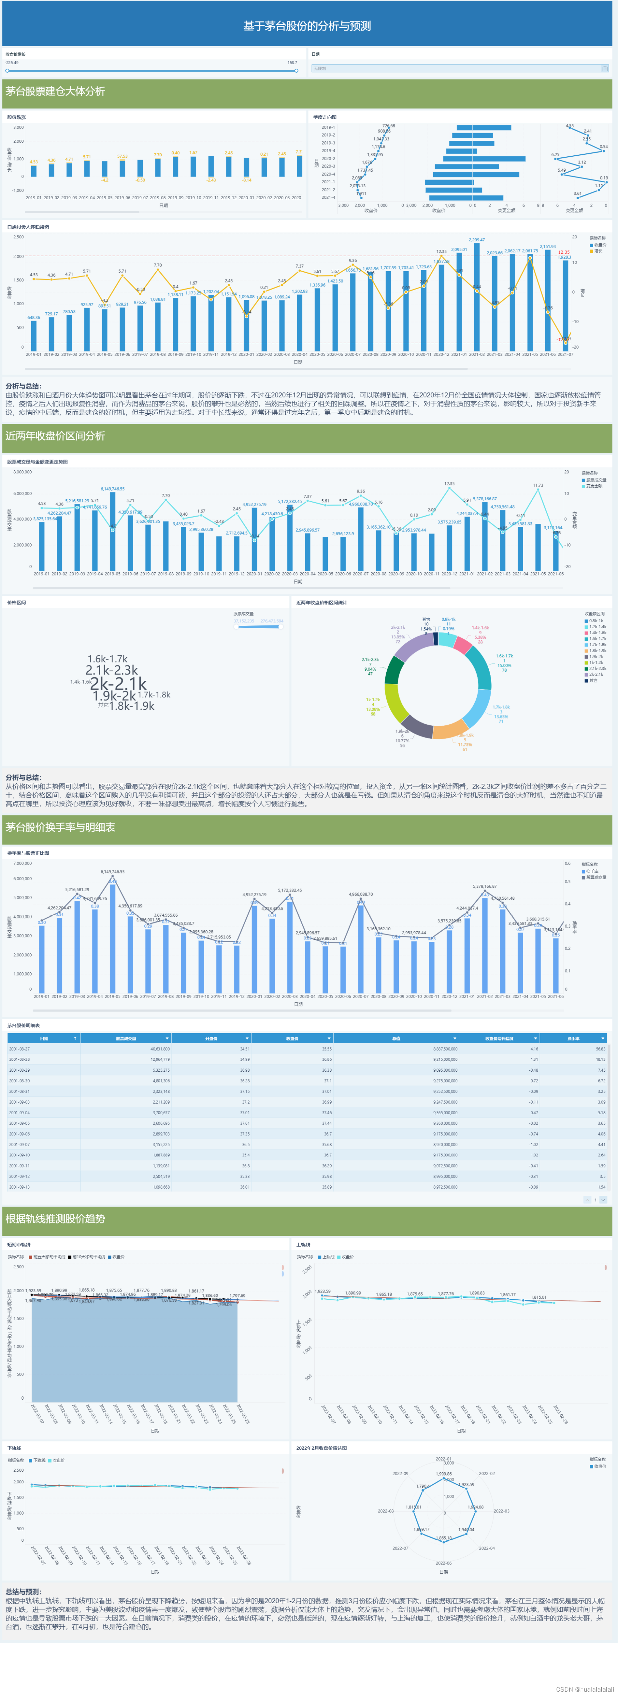Select the 1.9k-2k word in 价格区间 cloud
Image resolution: width=619 pixels, height=1695 pixels.
[114, 695]
